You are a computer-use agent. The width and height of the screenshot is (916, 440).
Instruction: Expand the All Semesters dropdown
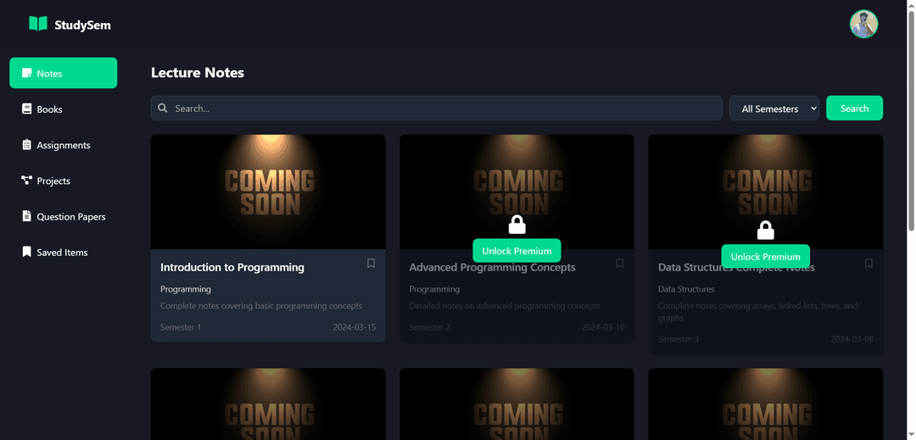coord(774,109)
